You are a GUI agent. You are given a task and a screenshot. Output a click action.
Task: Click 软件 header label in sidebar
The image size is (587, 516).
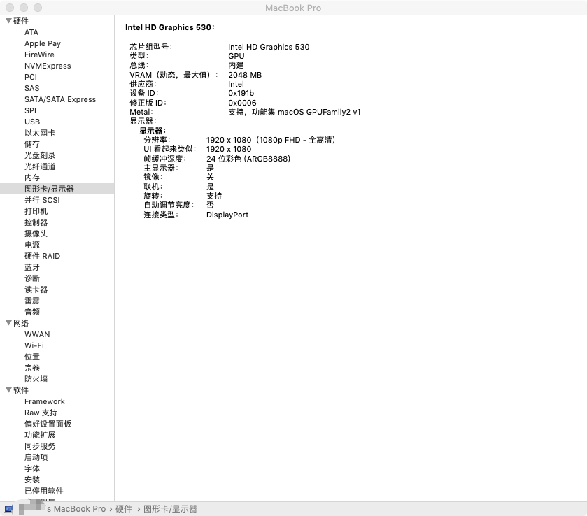click(x=21, y=390)
